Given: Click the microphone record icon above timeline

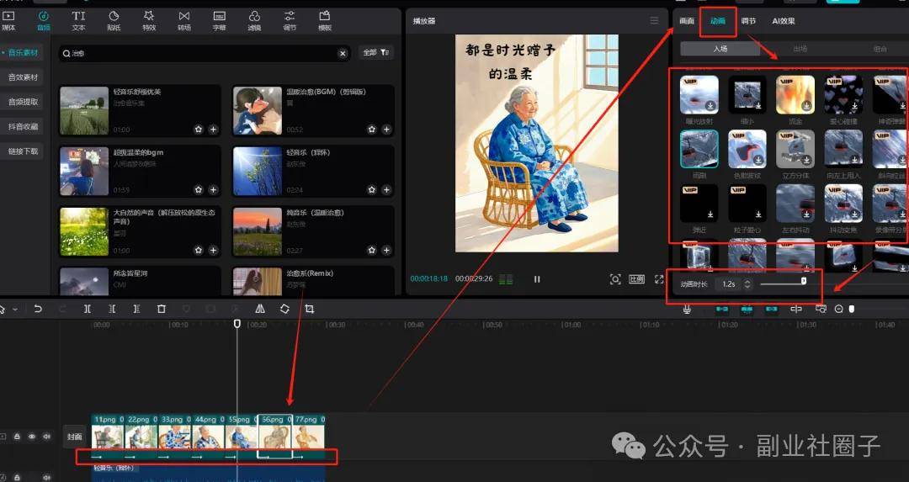Looking at the screenshot, I should (x=687, y=309).
